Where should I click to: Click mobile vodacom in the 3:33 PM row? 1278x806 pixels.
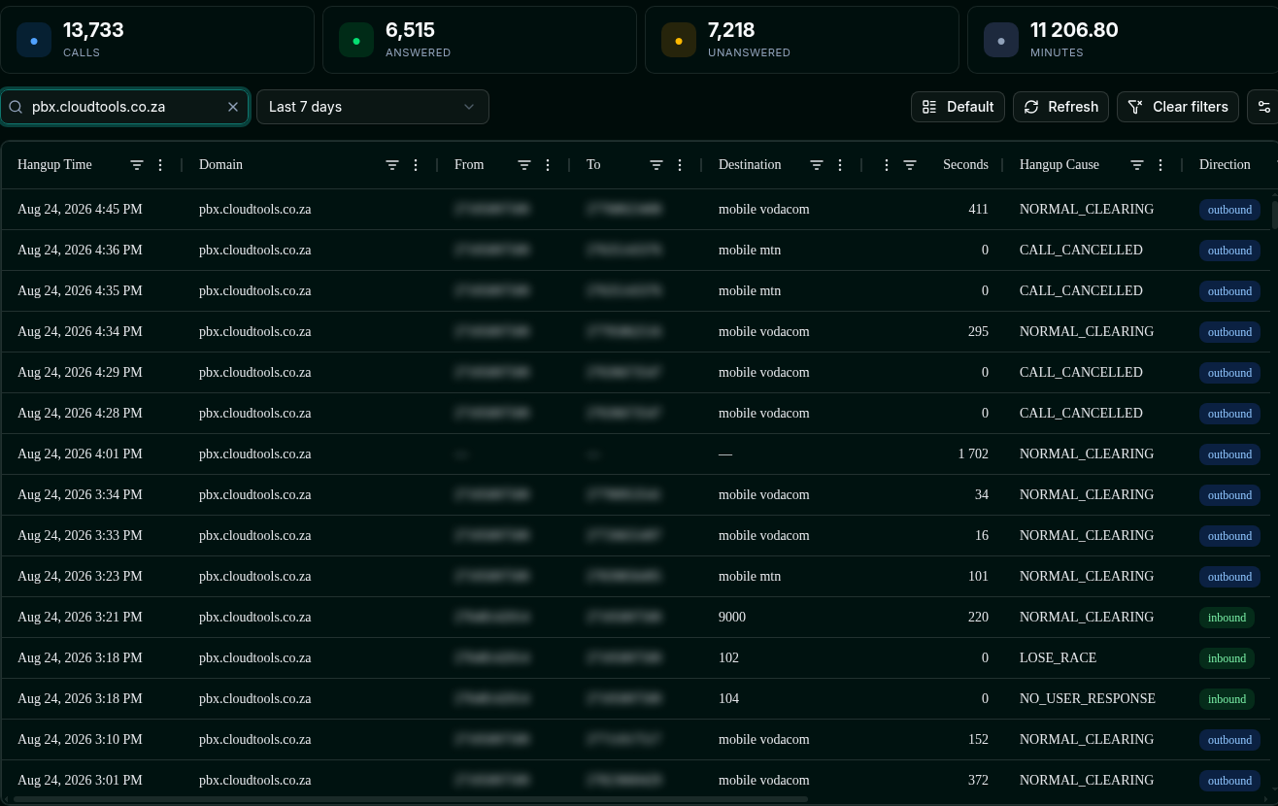pyautogui.click(x=763, y=536)
